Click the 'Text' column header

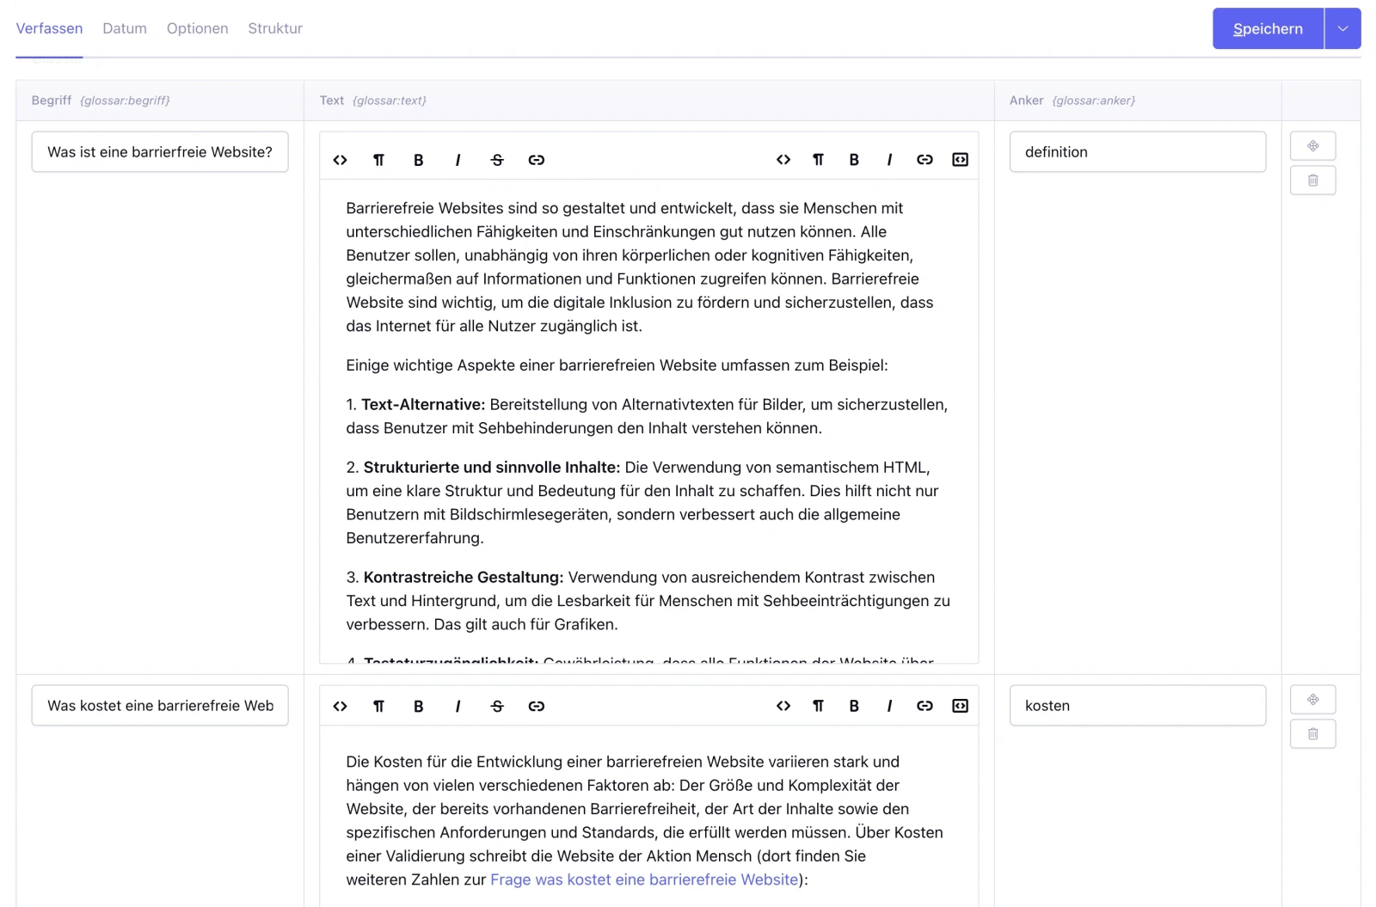332,101
